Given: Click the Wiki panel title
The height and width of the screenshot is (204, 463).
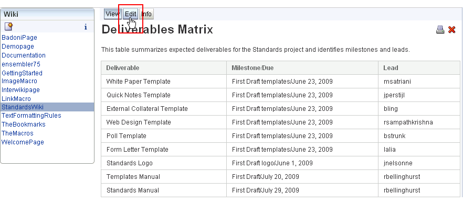Looking at the screenshot, I should 11,14.
